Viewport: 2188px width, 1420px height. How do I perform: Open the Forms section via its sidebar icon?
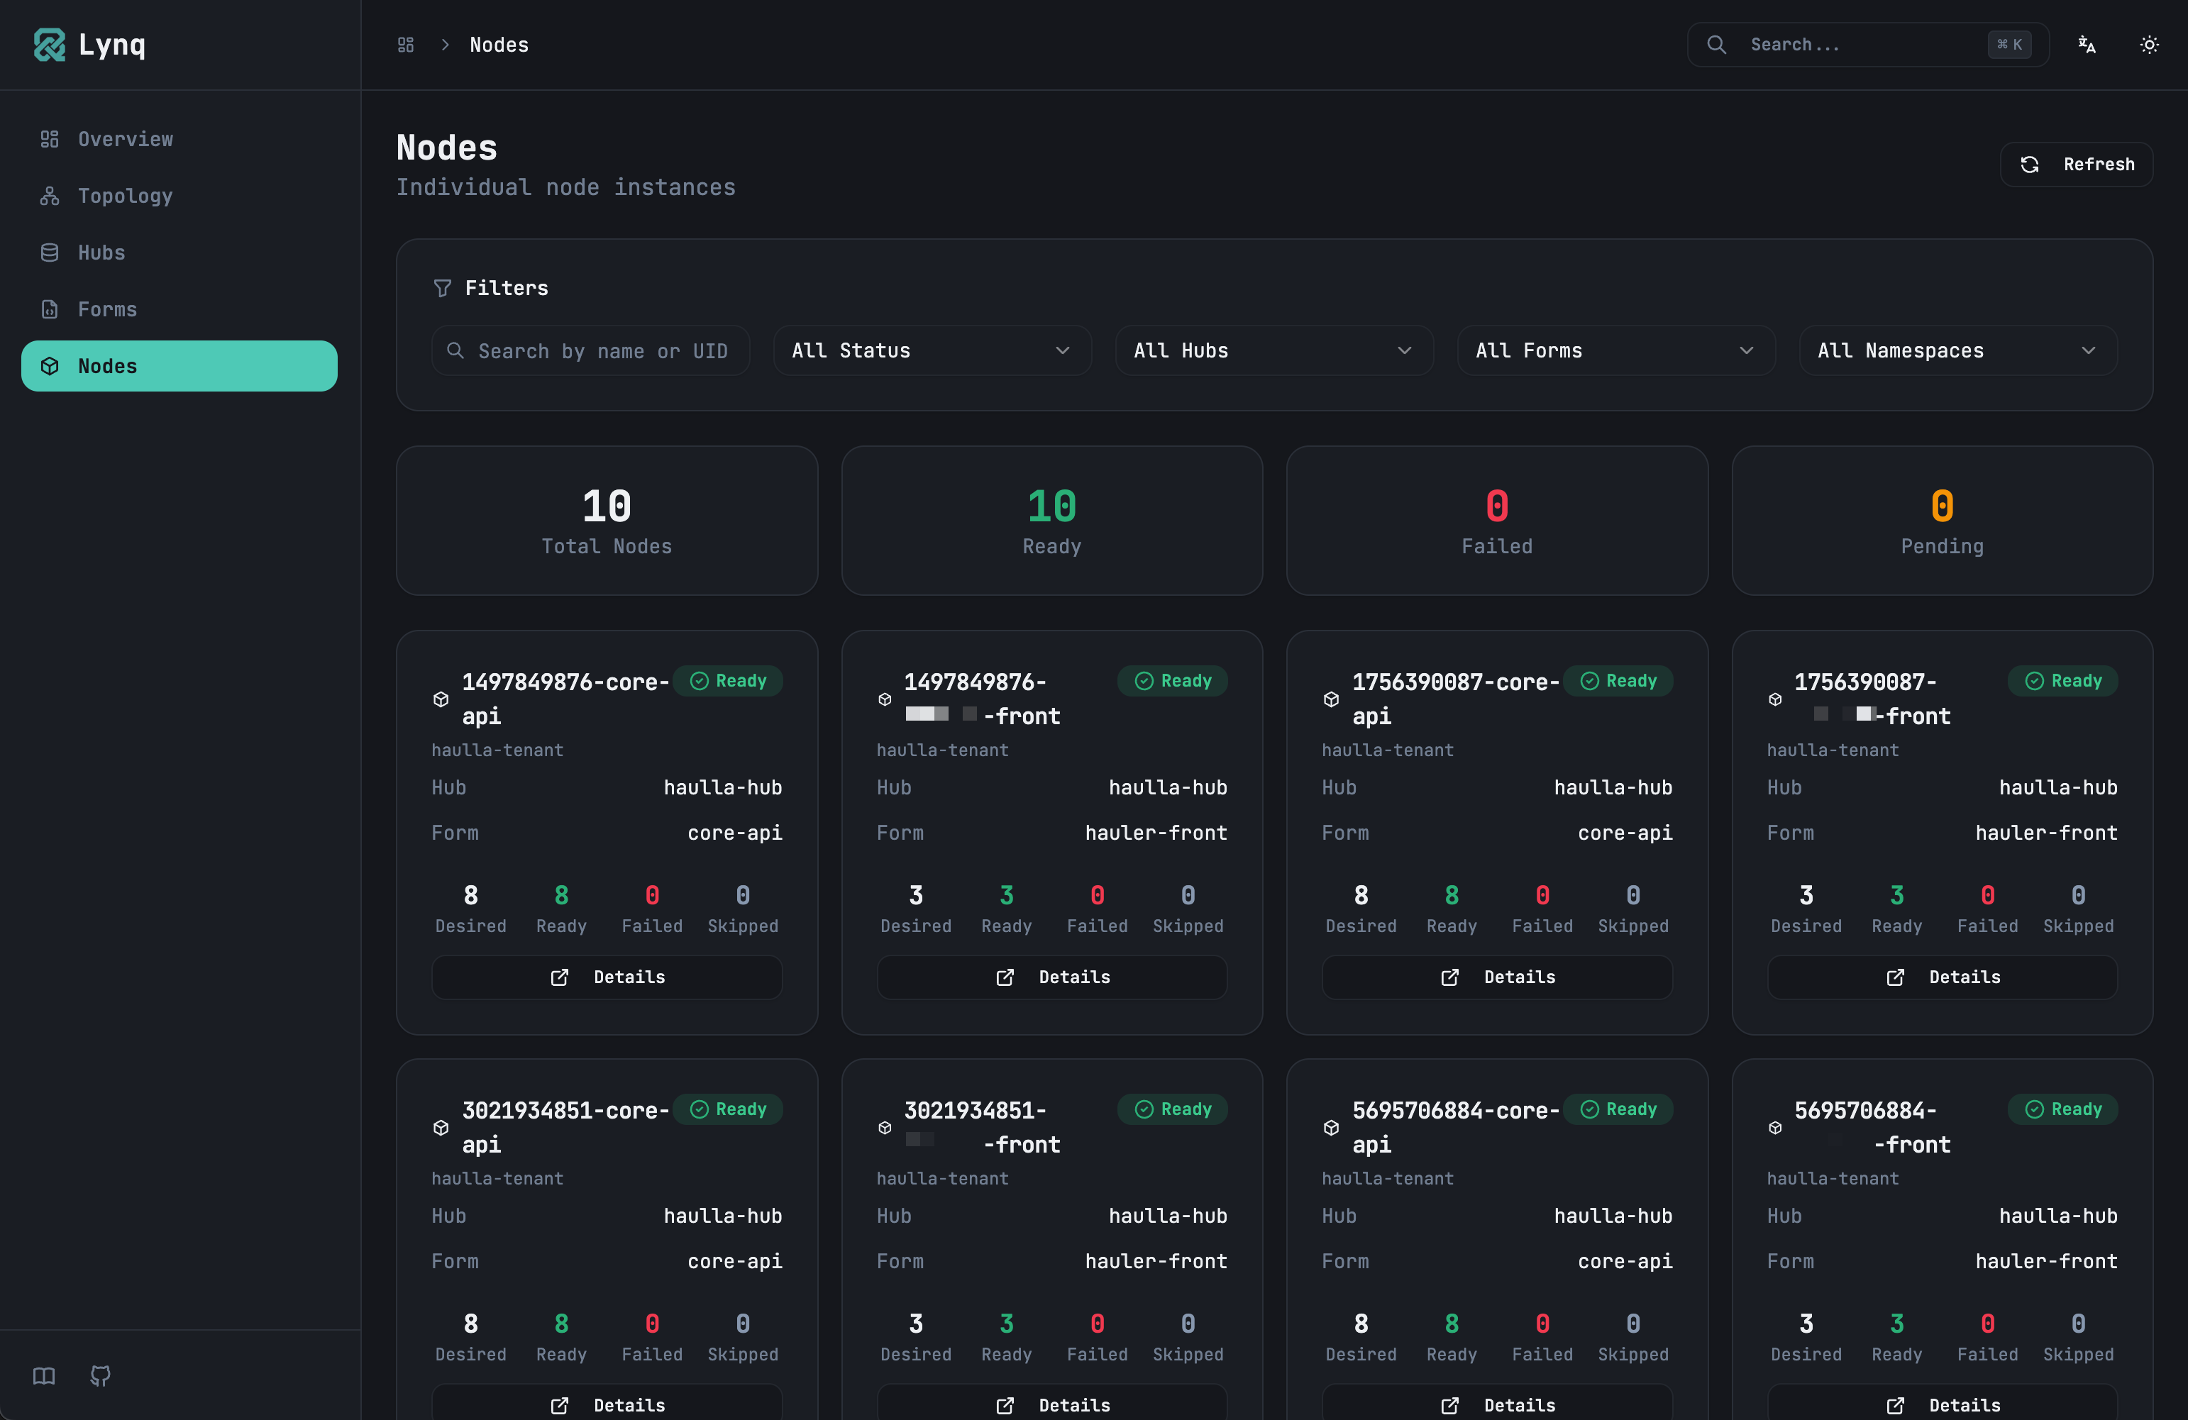click(50, 309)
